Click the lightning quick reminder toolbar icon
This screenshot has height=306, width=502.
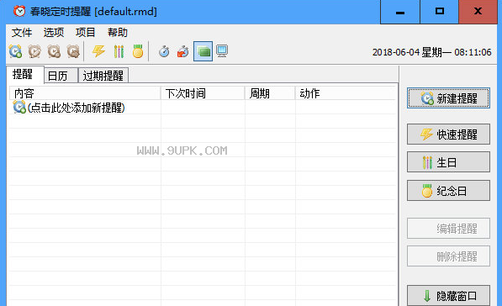pyautogui.click(x=98, y=51)
